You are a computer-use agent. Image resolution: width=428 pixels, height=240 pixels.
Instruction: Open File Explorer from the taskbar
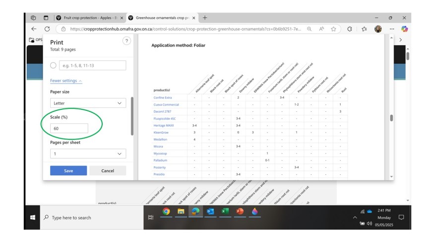pyautogui.click(x=181, y=211)
